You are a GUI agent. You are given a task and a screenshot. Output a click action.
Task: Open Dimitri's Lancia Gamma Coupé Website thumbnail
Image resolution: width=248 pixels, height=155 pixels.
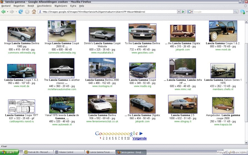coord(102,34)
